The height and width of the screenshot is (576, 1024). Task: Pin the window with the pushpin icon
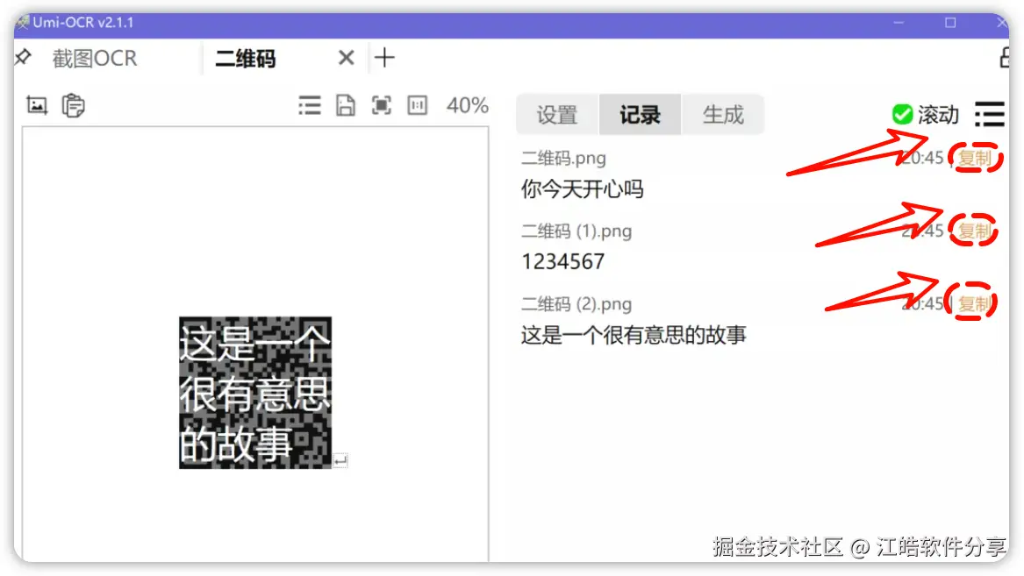24,57
